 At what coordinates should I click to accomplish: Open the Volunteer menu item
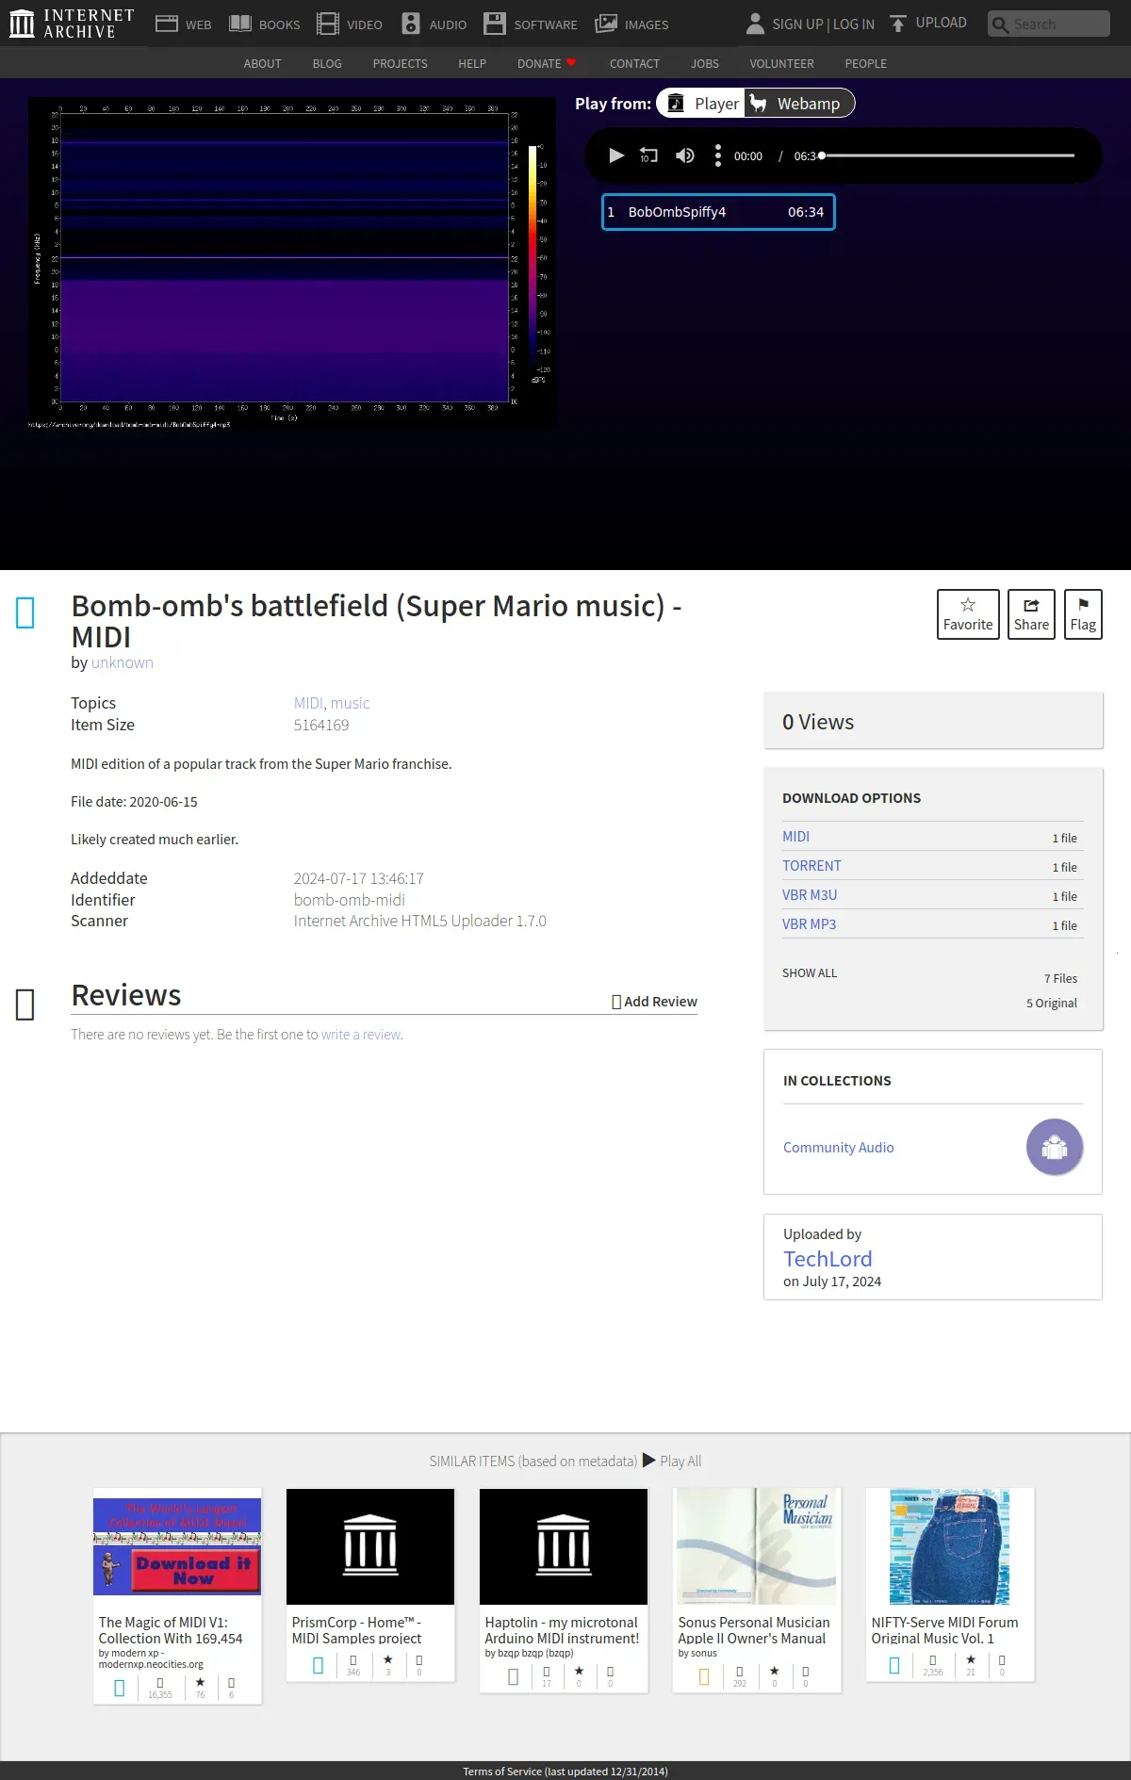point(781,64)
